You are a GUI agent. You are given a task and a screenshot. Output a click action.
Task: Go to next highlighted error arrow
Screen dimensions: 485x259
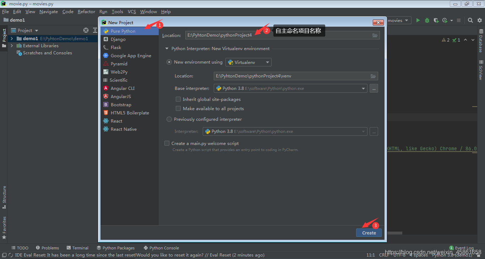pos(473,40)
